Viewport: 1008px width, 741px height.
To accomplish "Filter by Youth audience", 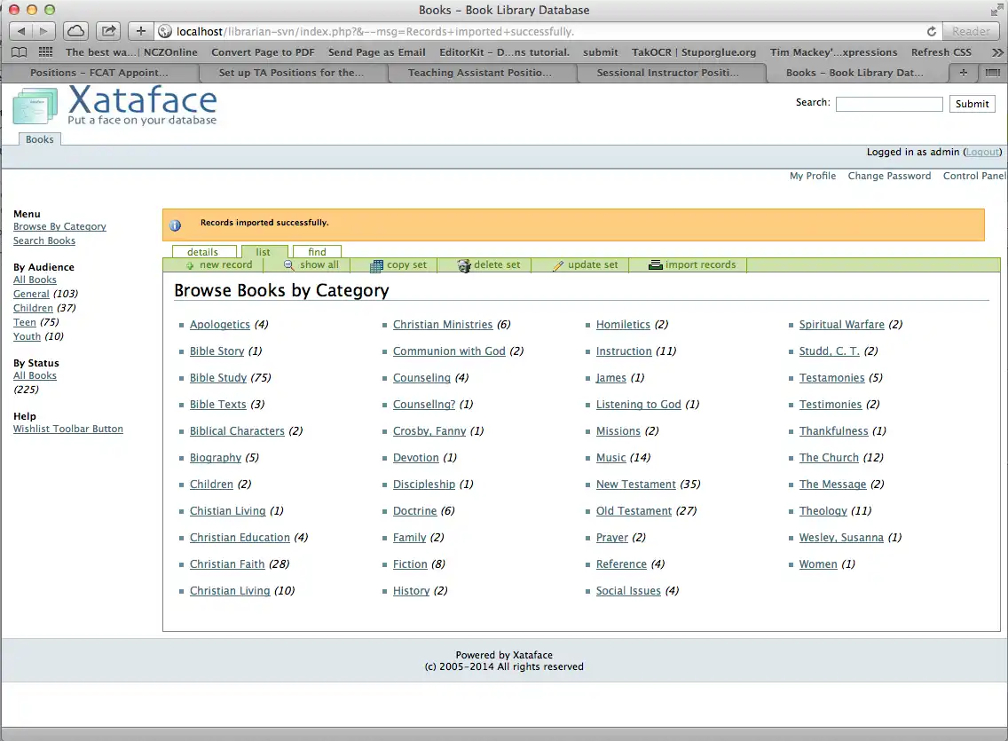I will coord(27,336).
